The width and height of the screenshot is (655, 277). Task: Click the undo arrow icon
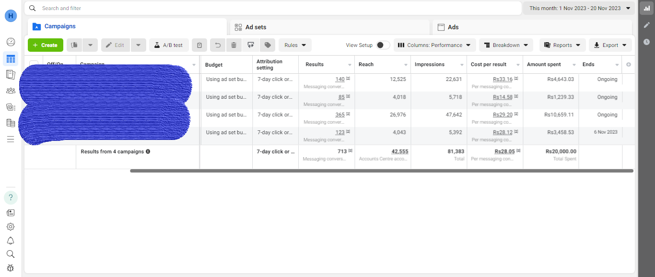pyautogui.click(x=218, y=45)
